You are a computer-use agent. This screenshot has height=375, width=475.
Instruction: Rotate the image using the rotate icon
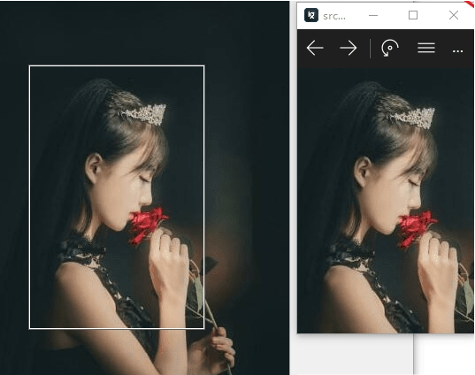[389, 48]
